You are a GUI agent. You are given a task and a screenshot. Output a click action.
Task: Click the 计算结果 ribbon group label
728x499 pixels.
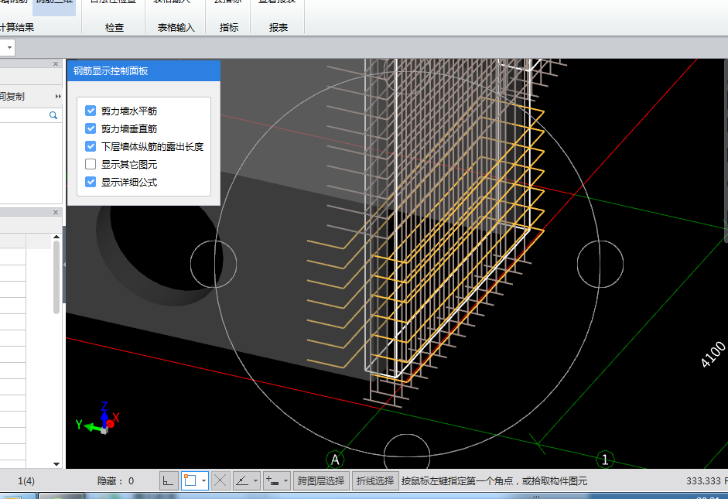point(17,28)
